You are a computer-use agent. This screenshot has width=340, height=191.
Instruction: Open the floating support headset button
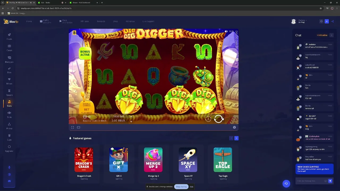pos(286,184)
